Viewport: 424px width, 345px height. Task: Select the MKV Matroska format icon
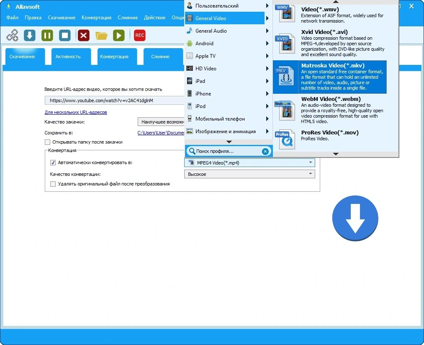coord(285,77)
